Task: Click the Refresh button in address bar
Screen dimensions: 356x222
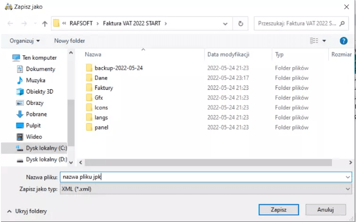Action: coord(240,23)
